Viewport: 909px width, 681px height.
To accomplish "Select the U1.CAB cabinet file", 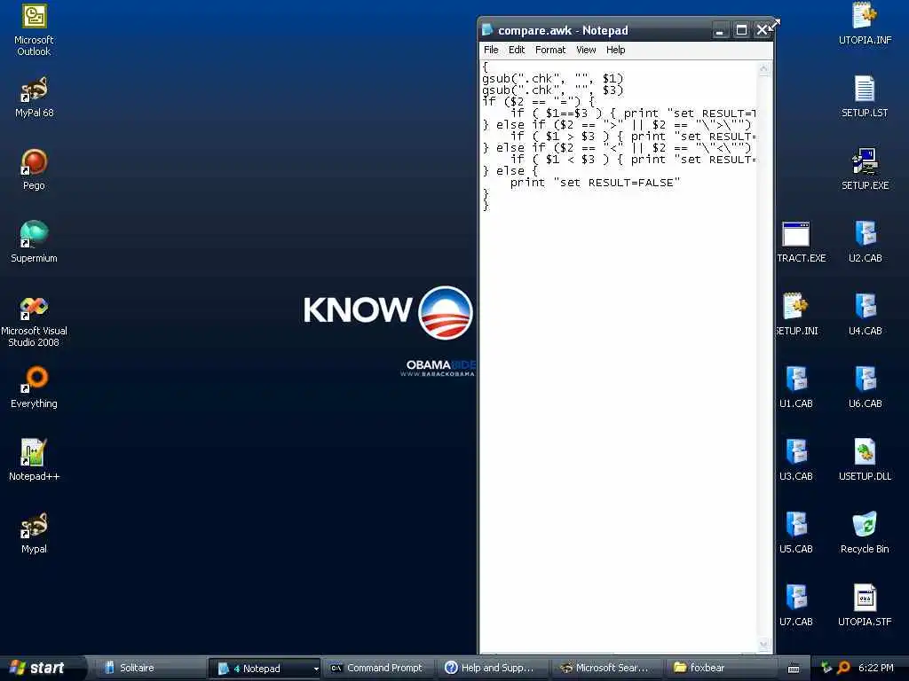I will (x=795, y=387).
